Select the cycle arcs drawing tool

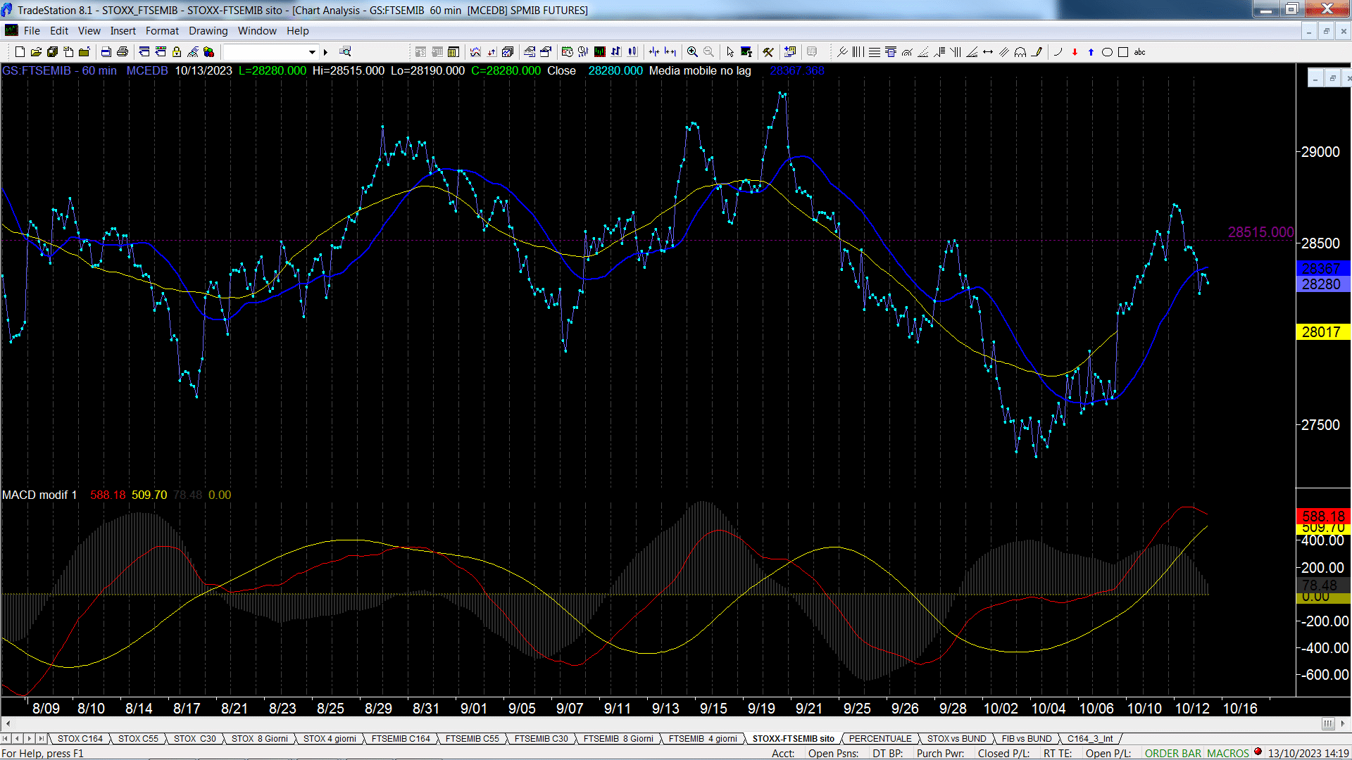coord(1020,52)
